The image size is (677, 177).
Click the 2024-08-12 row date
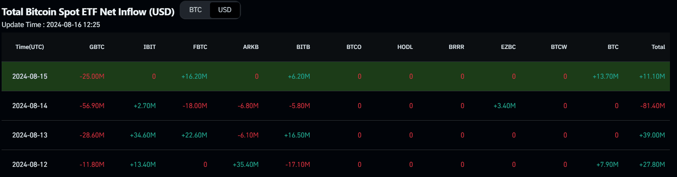click(x=30, y=165)
